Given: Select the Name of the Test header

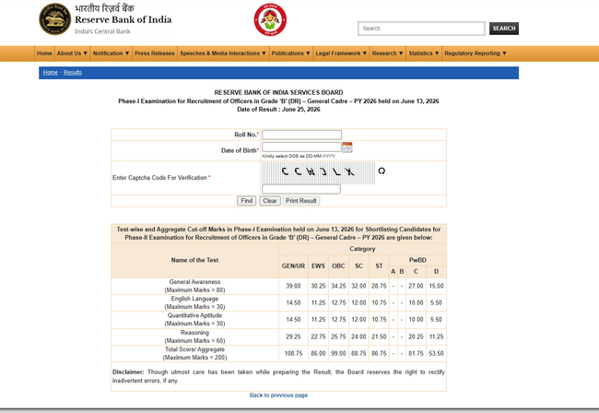Looking at the screenshot, I should pos(194,260).
